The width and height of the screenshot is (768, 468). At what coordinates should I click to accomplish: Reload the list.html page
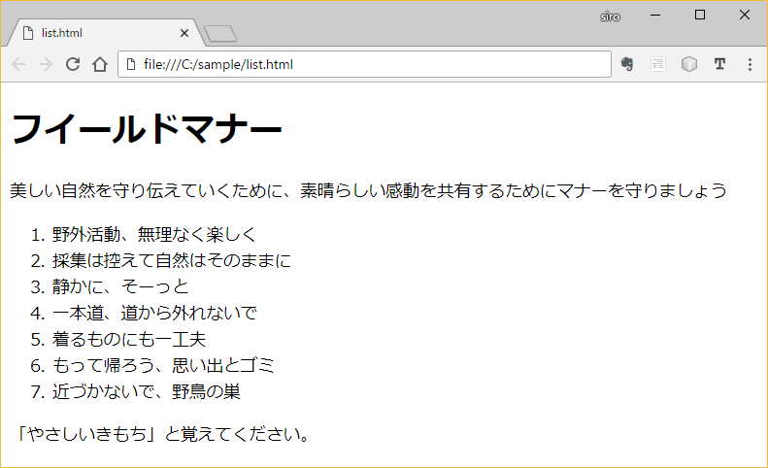coord(72,65)
